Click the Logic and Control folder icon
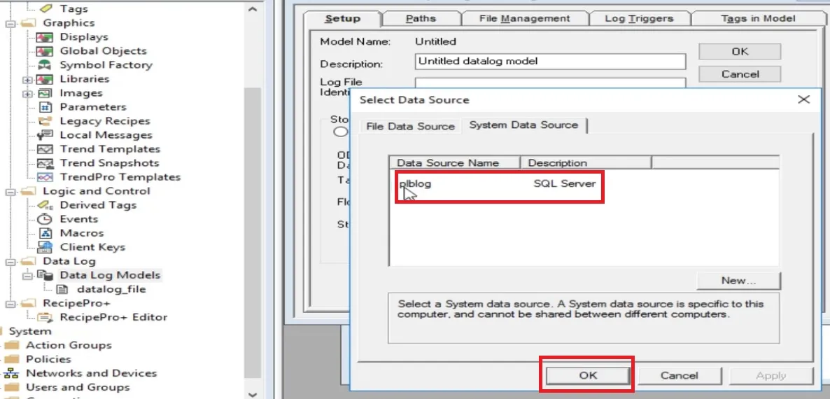Image resolution: width=830 pixels, height=399 pixels. pyautogui.click(x=29, y=191)
